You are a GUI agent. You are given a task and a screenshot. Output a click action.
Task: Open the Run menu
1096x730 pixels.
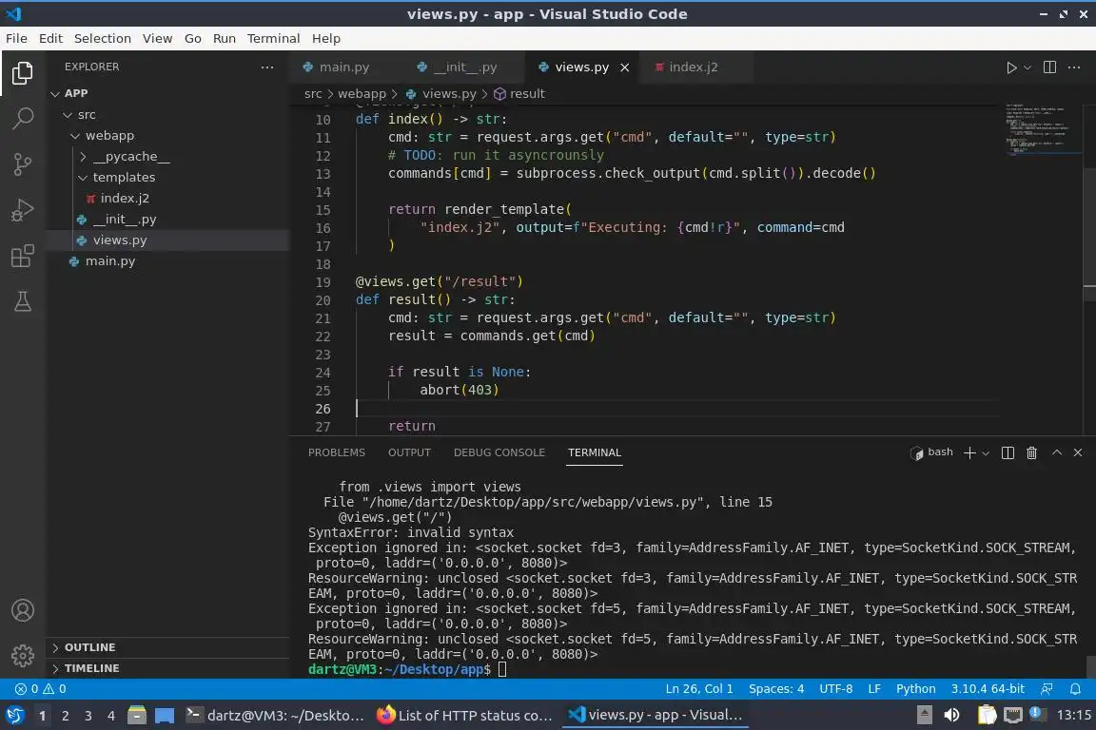tap(224, 38)
